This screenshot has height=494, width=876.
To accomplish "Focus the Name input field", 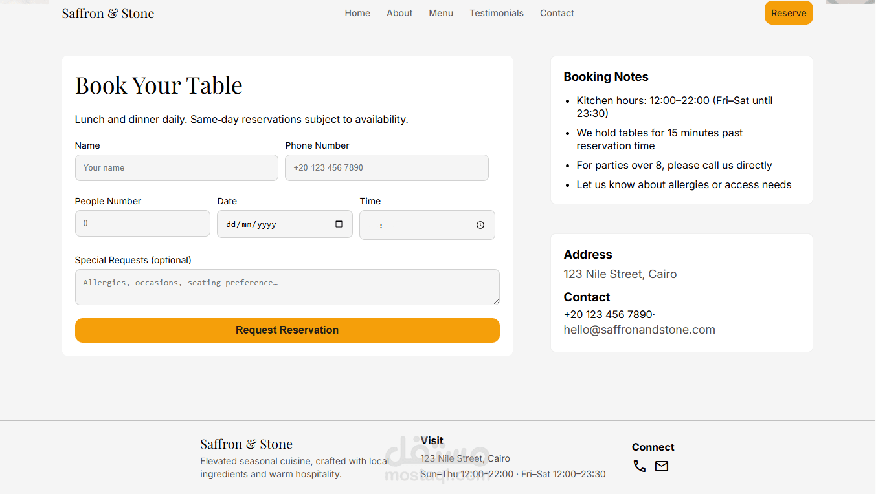I will tap(176, 167).
